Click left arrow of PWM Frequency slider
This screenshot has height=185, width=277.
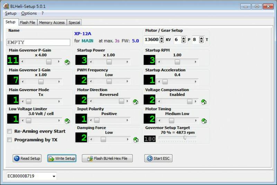click(91, 81)
